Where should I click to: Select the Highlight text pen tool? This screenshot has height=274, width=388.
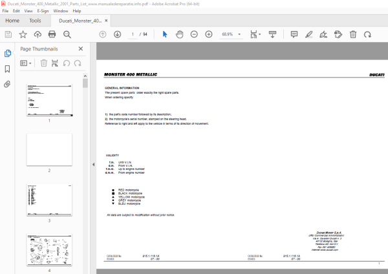(x=309, y=34)
